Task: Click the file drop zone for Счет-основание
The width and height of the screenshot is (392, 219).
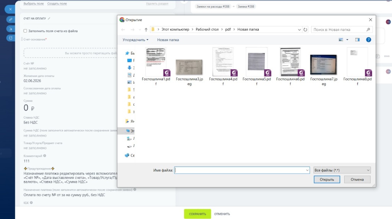Action: click(70, 53)
